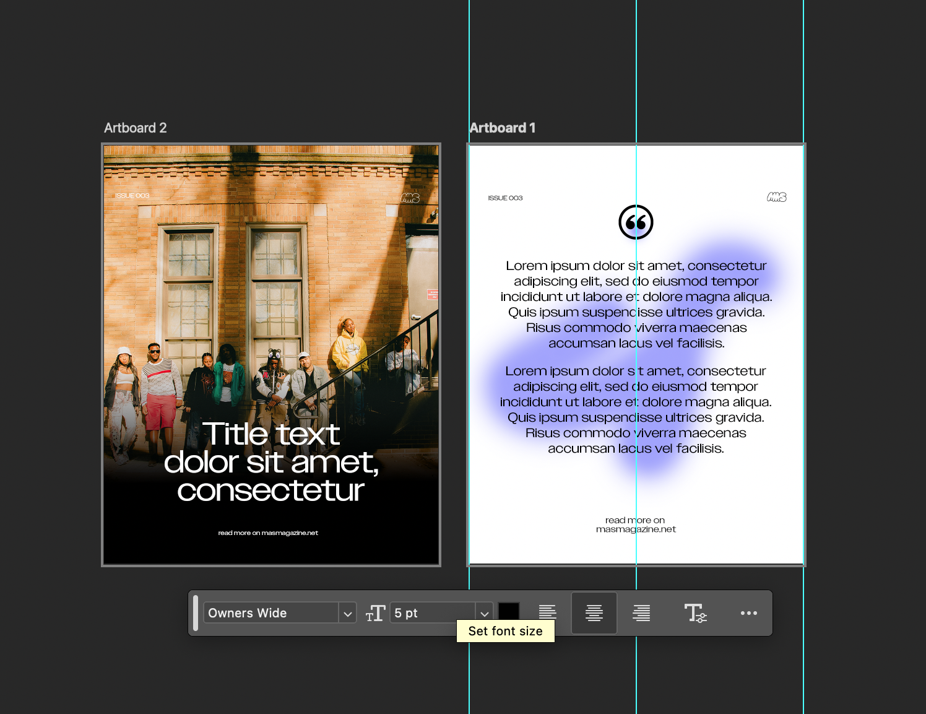The height and width of the screenshot is (714, 926).
Task: Grab the floating taskbar drag handle
Action: coord(196,613)
